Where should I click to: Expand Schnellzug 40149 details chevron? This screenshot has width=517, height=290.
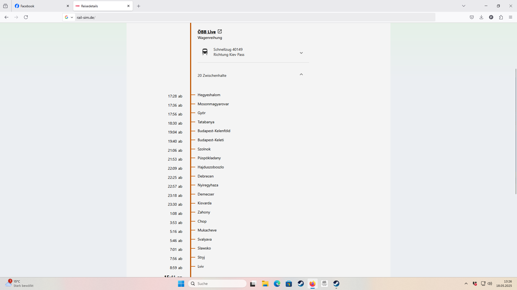[301, 53]
